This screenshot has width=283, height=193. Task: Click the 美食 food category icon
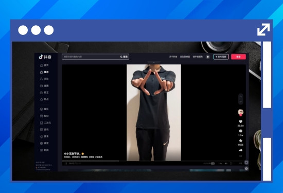point(41,136)
